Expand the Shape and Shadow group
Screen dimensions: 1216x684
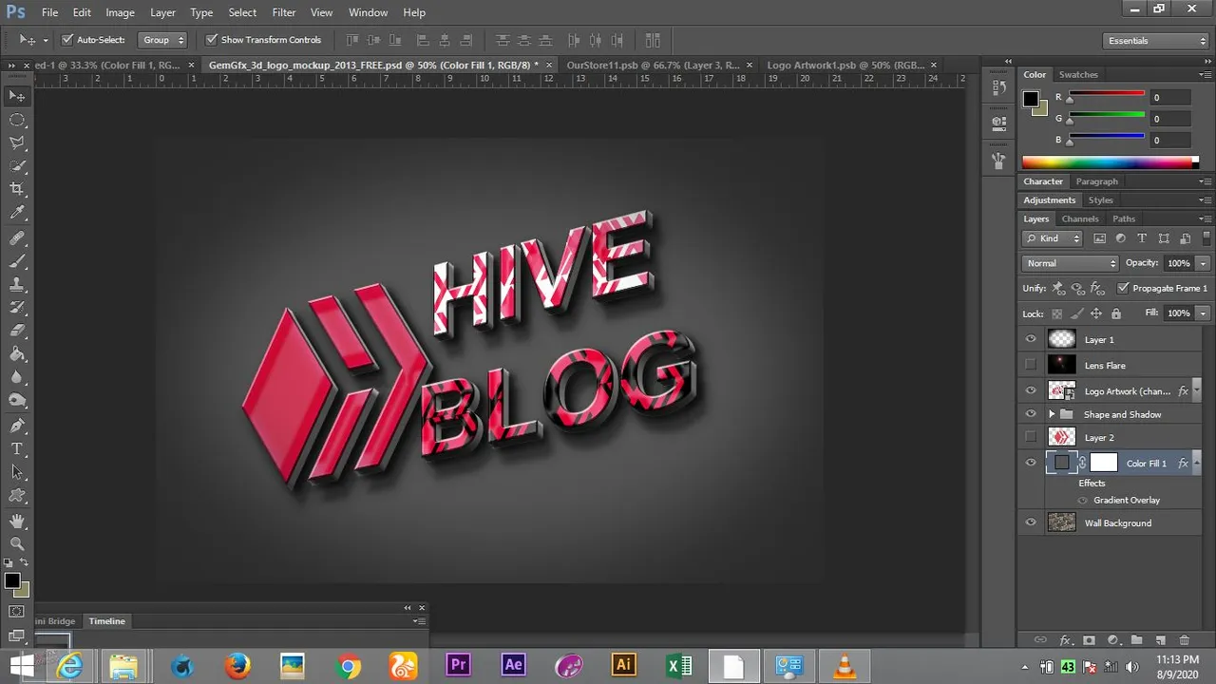tap(1052, 414)
